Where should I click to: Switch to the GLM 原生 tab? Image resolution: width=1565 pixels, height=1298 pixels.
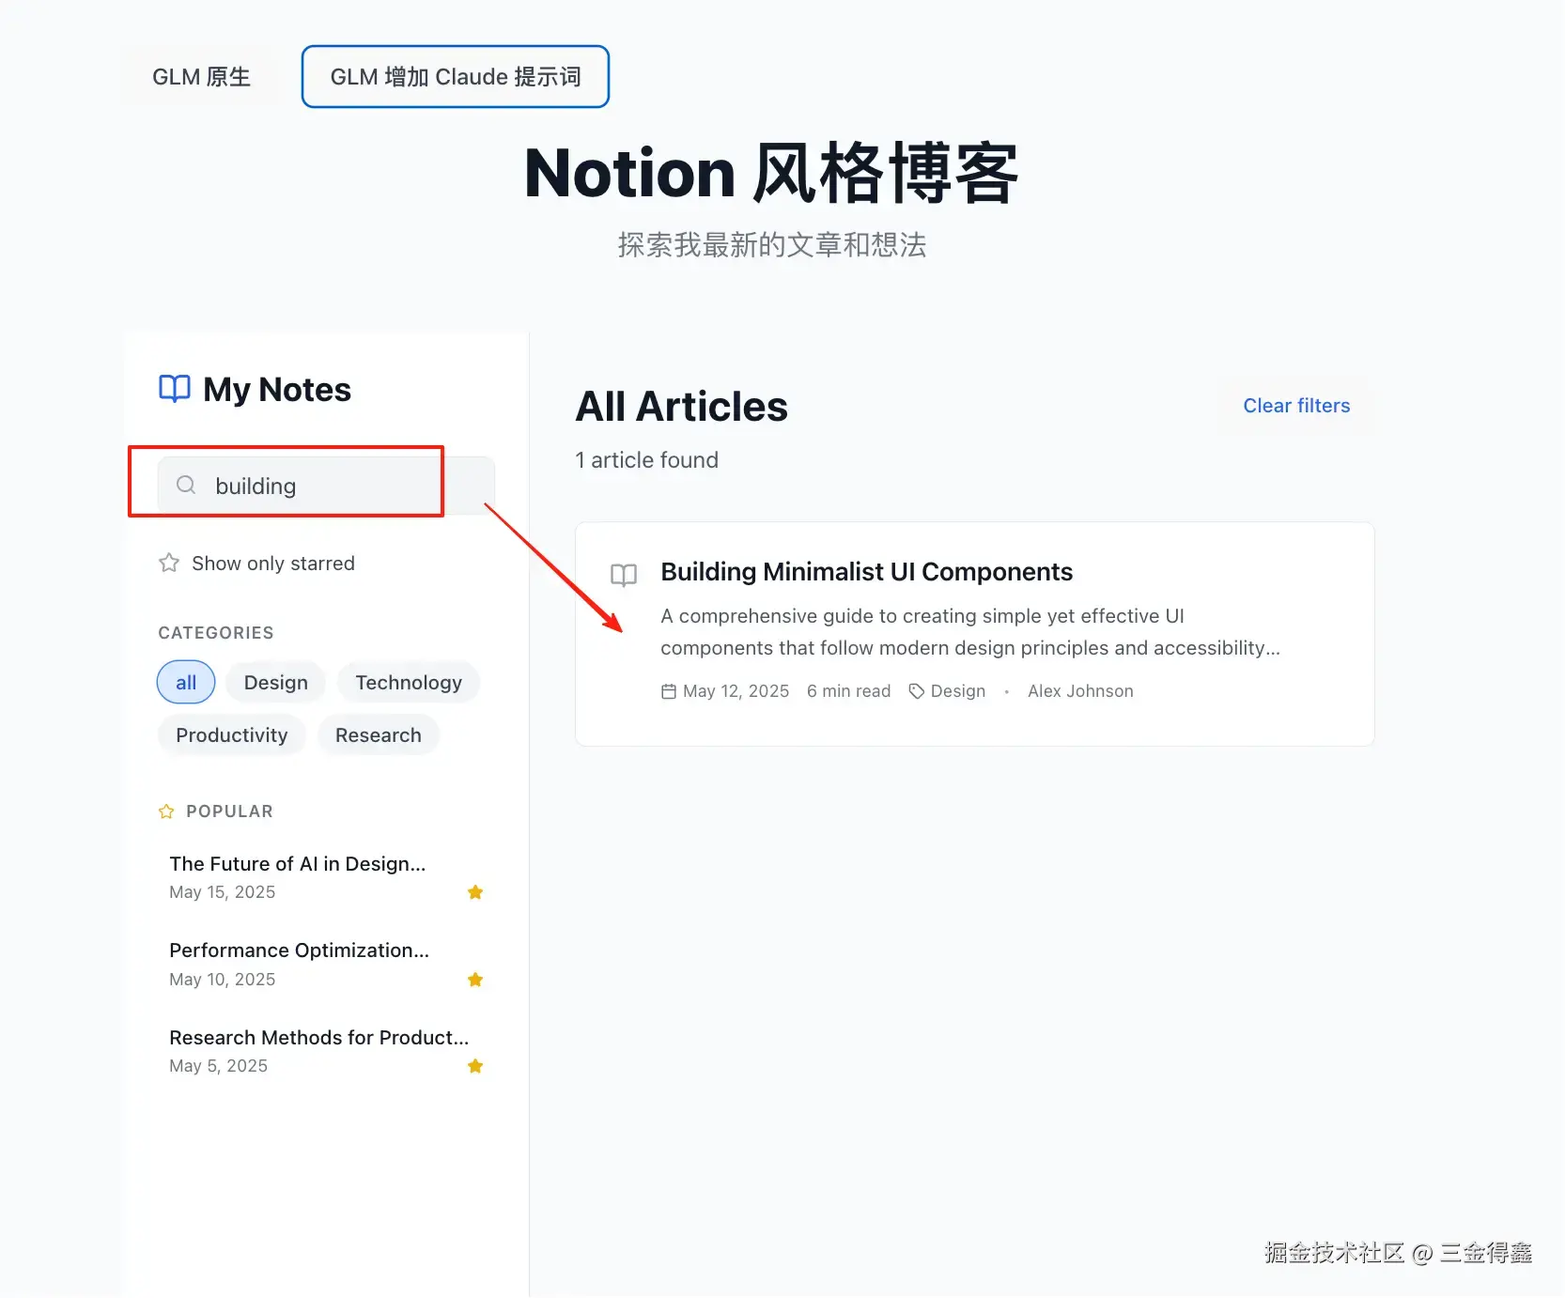tap(201, 77)
